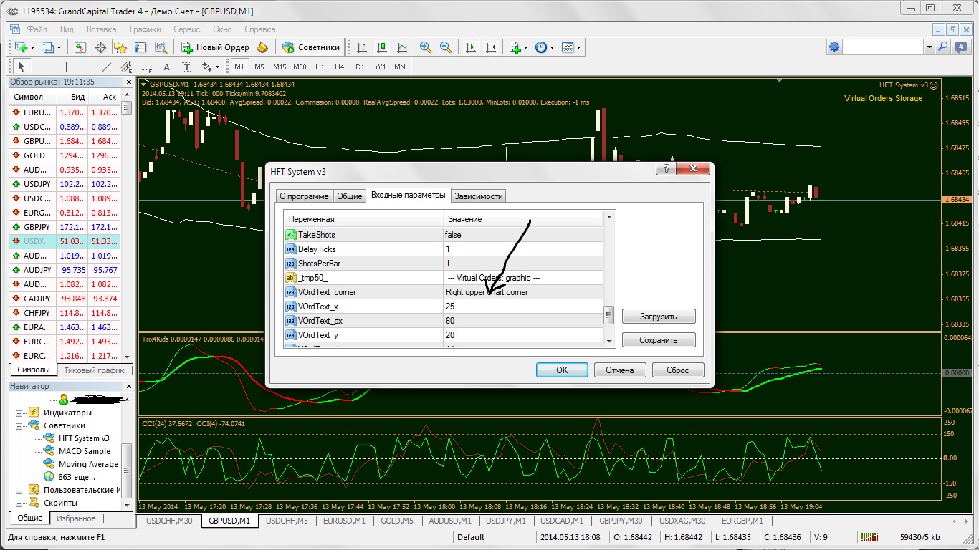This screenshot has width=979, height=550.
Task: Open the Strategy Tester magnifier icon
Action: pyautogui.click(x=161, y=47)
